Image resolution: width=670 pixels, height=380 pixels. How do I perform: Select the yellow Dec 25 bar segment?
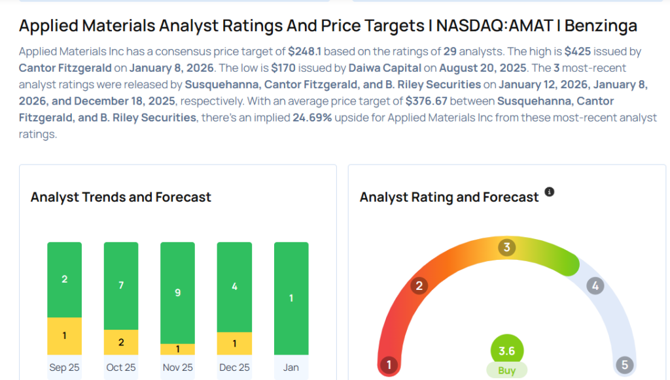tap(234, 343)
